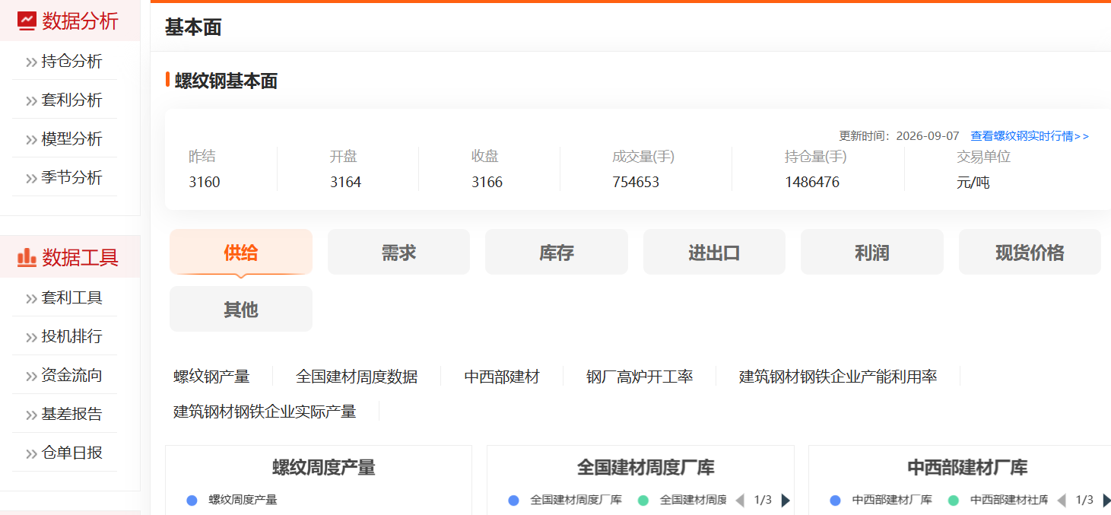Select the 库存 tab
Viewport: 1111px width, 515px height.
557,252
